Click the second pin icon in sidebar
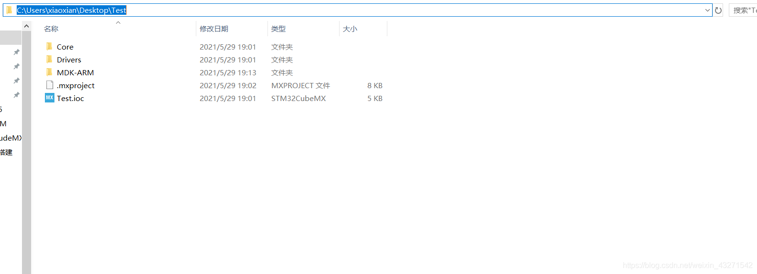Screen dimensions: 757x274 click(x=16, y=66)
